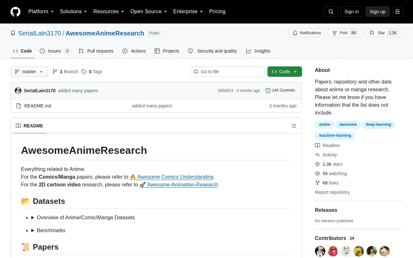413x258 pixels.
Task: Open the Open Source dropdown menu
Action: click(x=149, y=12)
